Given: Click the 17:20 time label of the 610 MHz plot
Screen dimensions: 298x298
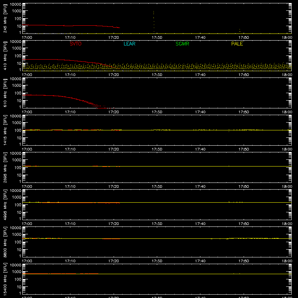Looking at the screenshot, I should tap(114, 112).
